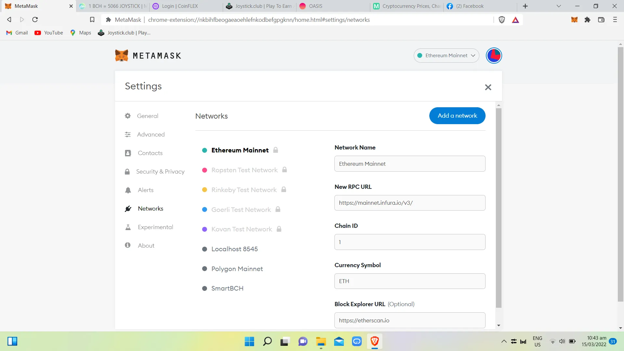Open About settings section
Image resolution: width=624 pixels, height=351 pixels.
[x=146, y=246]
